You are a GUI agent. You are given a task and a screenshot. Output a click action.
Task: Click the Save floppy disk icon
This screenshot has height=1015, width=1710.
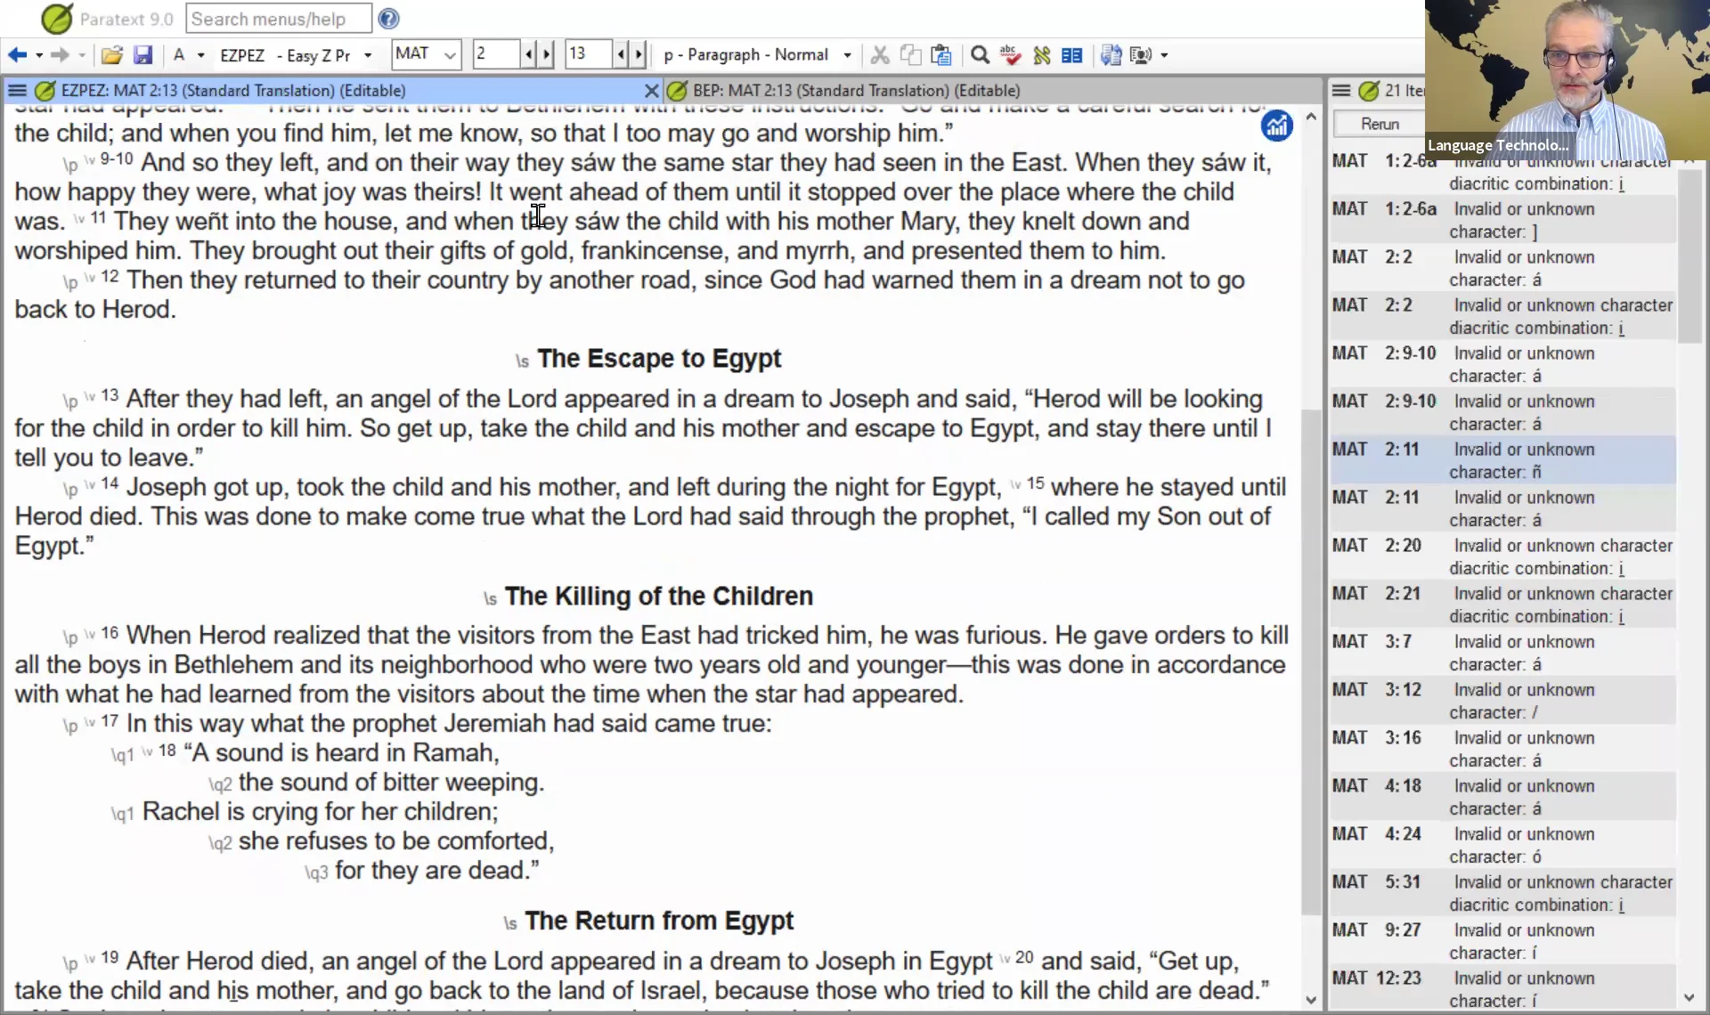click(142, 55)
